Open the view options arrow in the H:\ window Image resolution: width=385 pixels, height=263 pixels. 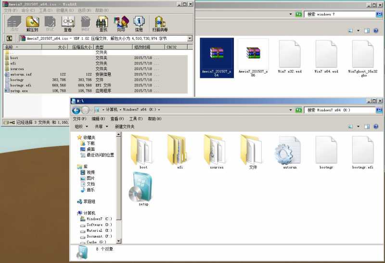pos(358,126)
